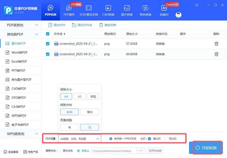Set page margin to 有
The width and height of the screenshot is (227, 158).
(70, 127)
